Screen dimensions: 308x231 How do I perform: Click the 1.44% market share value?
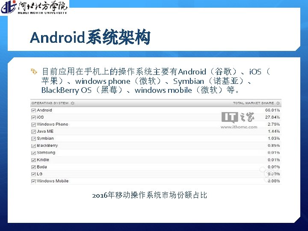274,131
